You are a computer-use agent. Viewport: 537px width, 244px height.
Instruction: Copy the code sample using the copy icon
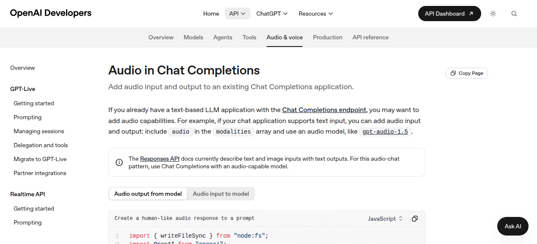click(x=415, y=219)
